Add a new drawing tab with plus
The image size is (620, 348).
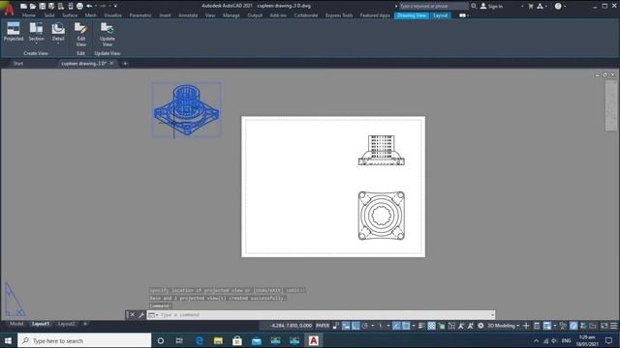(125, 63)
